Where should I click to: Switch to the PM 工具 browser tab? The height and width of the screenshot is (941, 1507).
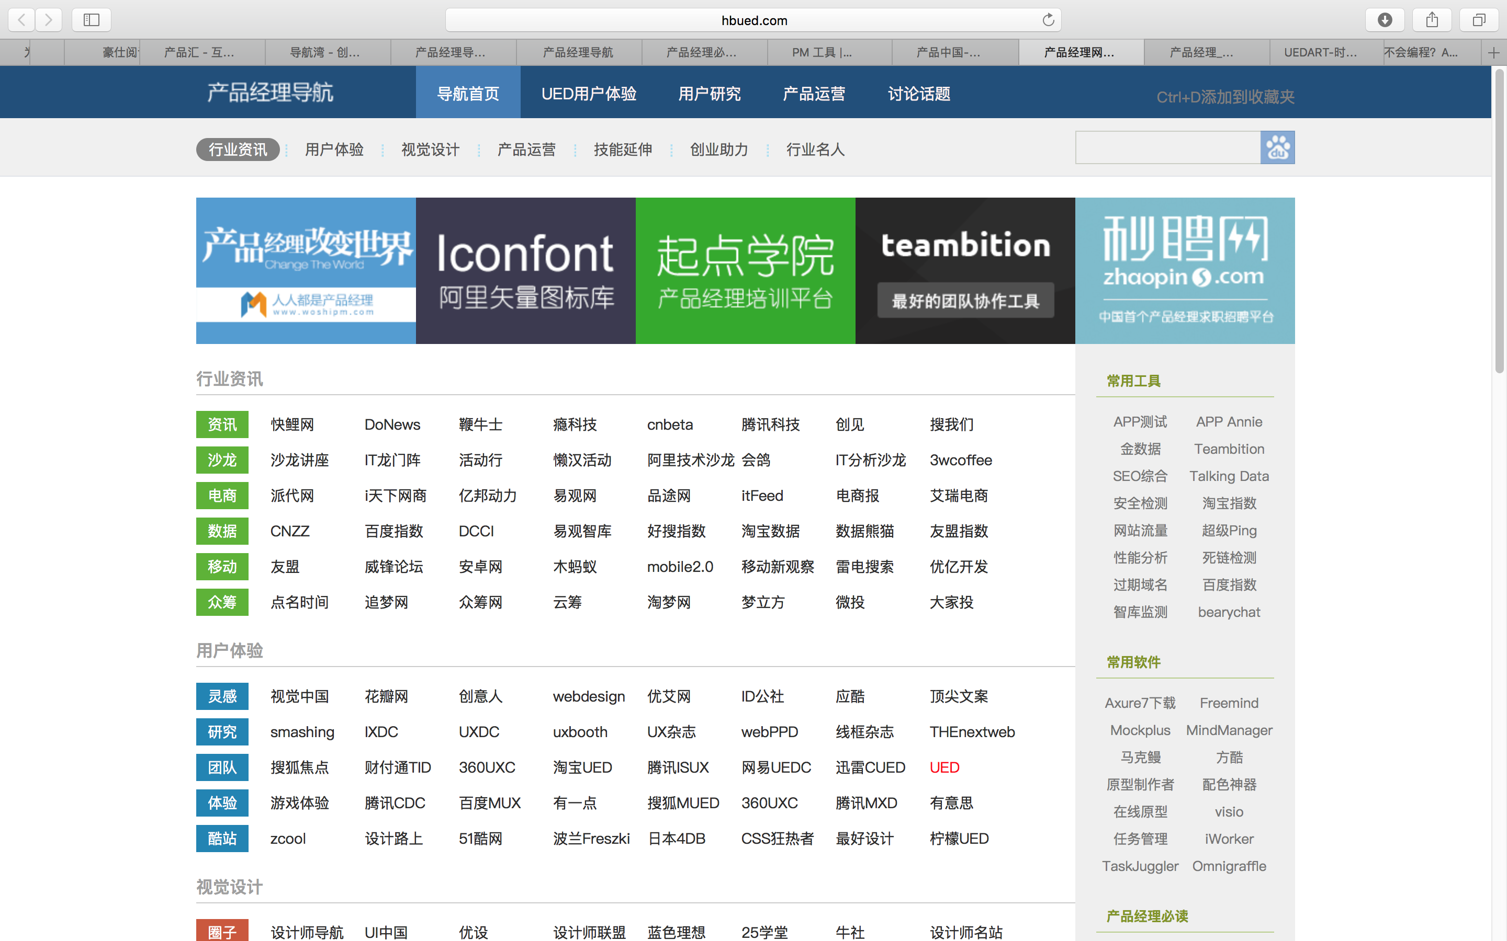pos(829,53)
